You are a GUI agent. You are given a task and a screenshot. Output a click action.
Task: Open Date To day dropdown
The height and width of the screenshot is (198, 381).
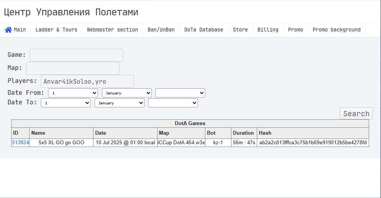[x=66, y=103]
